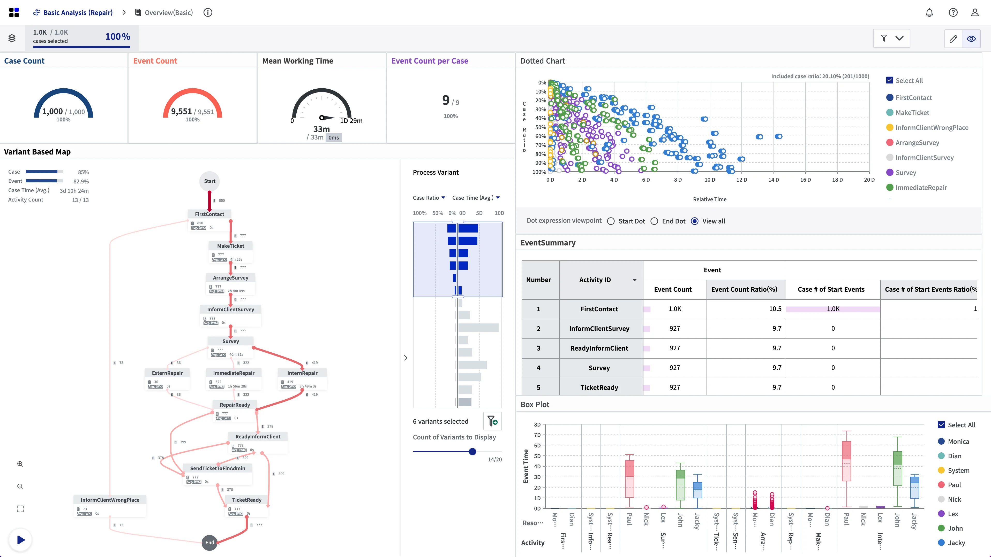Uncheck Select All in the Box Plot legend

pos(942,424)
